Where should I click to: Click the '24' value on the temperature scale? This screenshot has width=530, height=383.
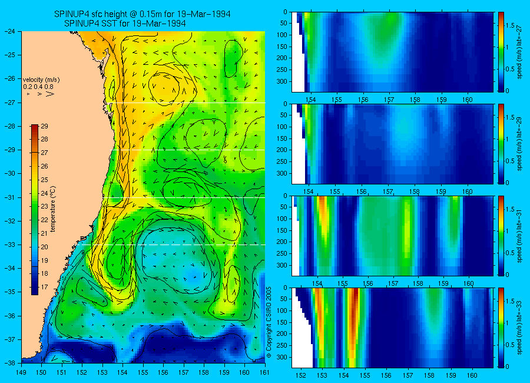pos(44,193)
